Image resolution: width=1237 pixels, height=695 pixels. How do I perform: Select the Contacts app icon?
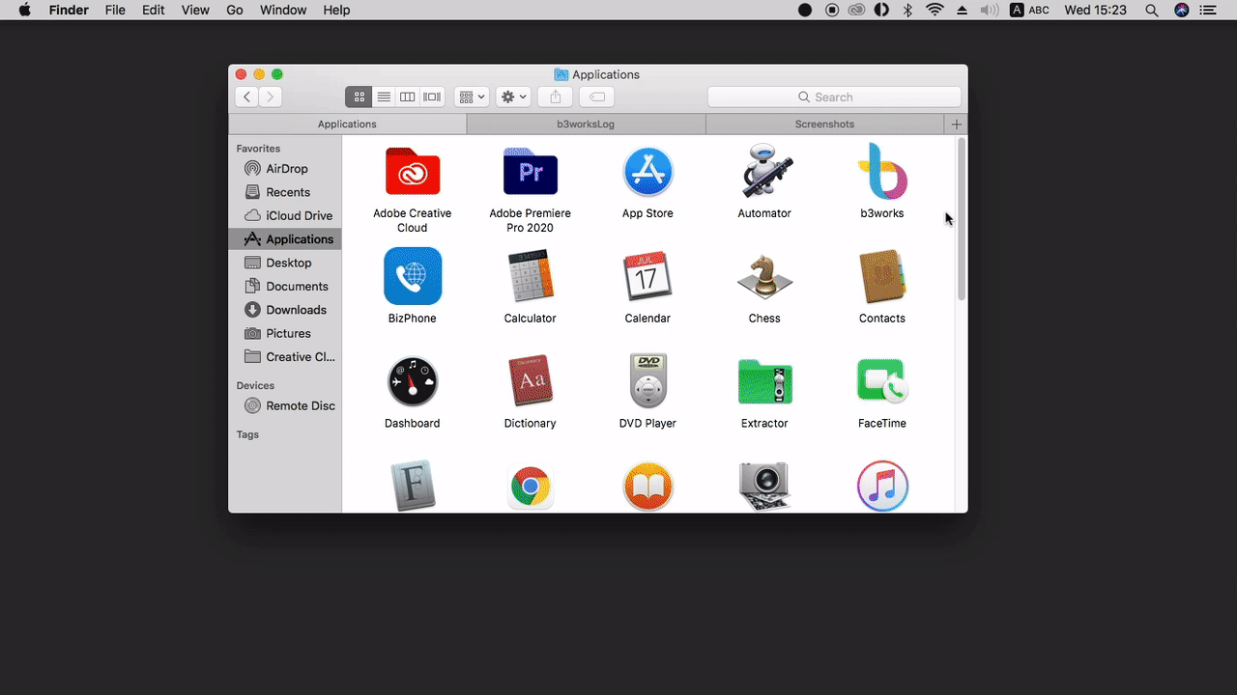coord(882,276)
